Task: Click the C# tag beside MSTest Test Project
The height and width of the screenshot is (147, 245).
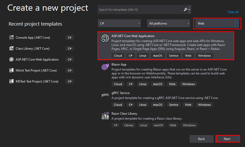Action: pos(70,81)
